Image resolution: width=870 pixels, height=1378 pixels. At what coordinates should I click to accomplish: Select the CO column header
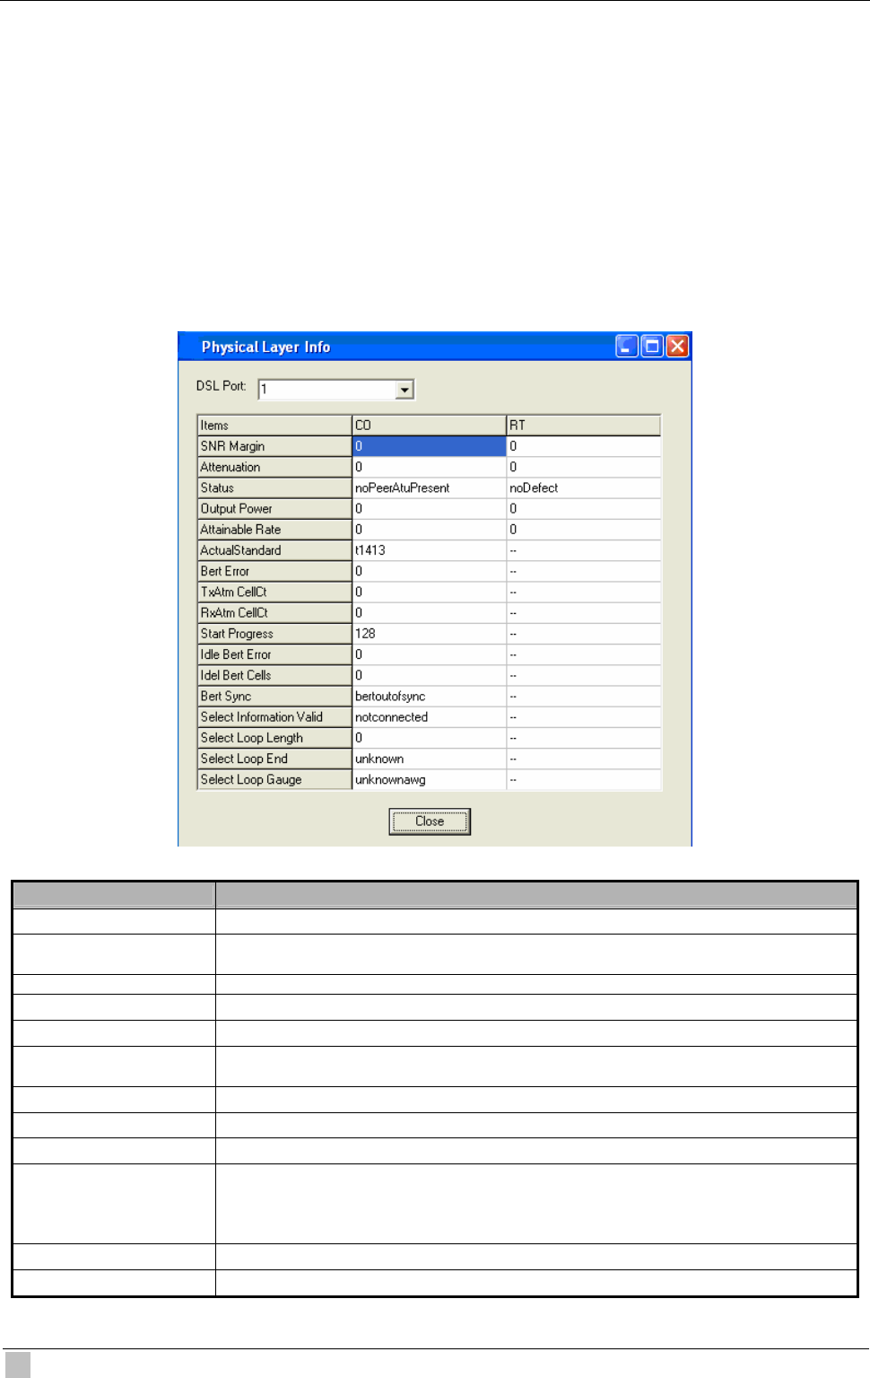point(429,426)
